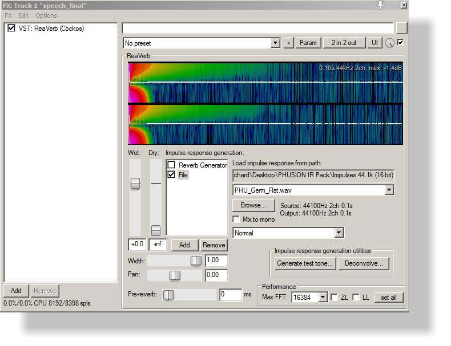Click the impulse response path field
Image resolution: width=451 pixels, height=346 pixels.
pyautogui.click(x=313, y=175)
